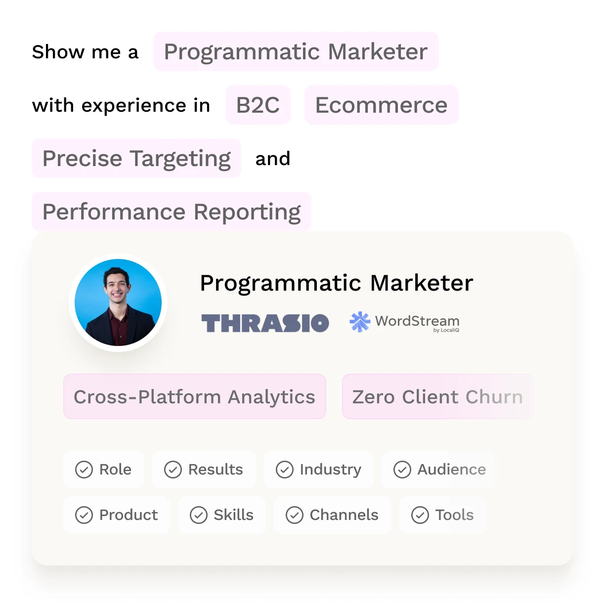
Task: Click the checkmark icon beside Results
Action: pos(173,470)
